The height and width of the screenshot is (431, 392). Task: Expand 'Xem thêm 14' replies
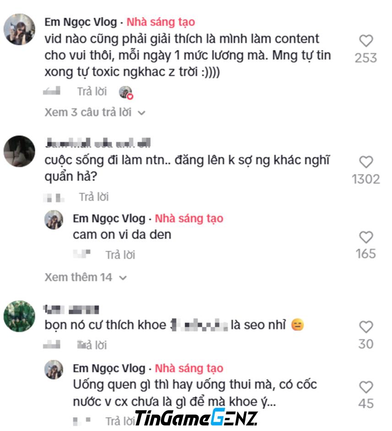pyautogui.click(x=86, y=277)
